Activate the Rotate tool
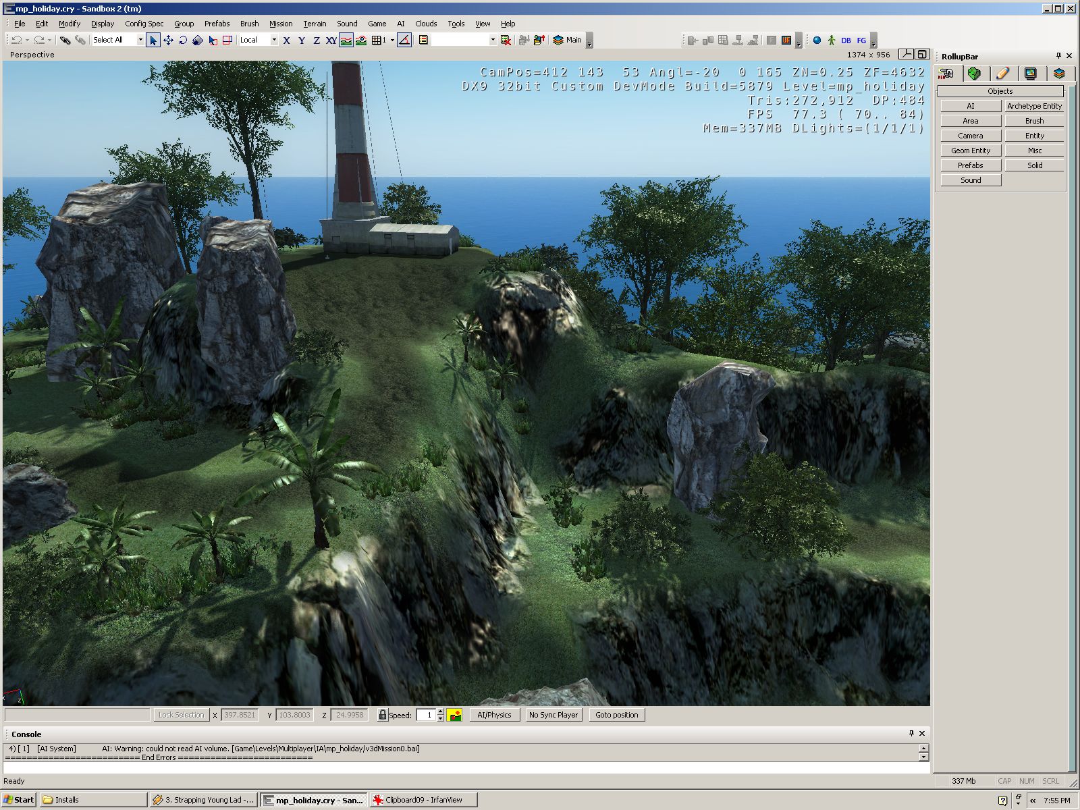Viewport: 1080px width, 810px height. [x=183, y=40]
